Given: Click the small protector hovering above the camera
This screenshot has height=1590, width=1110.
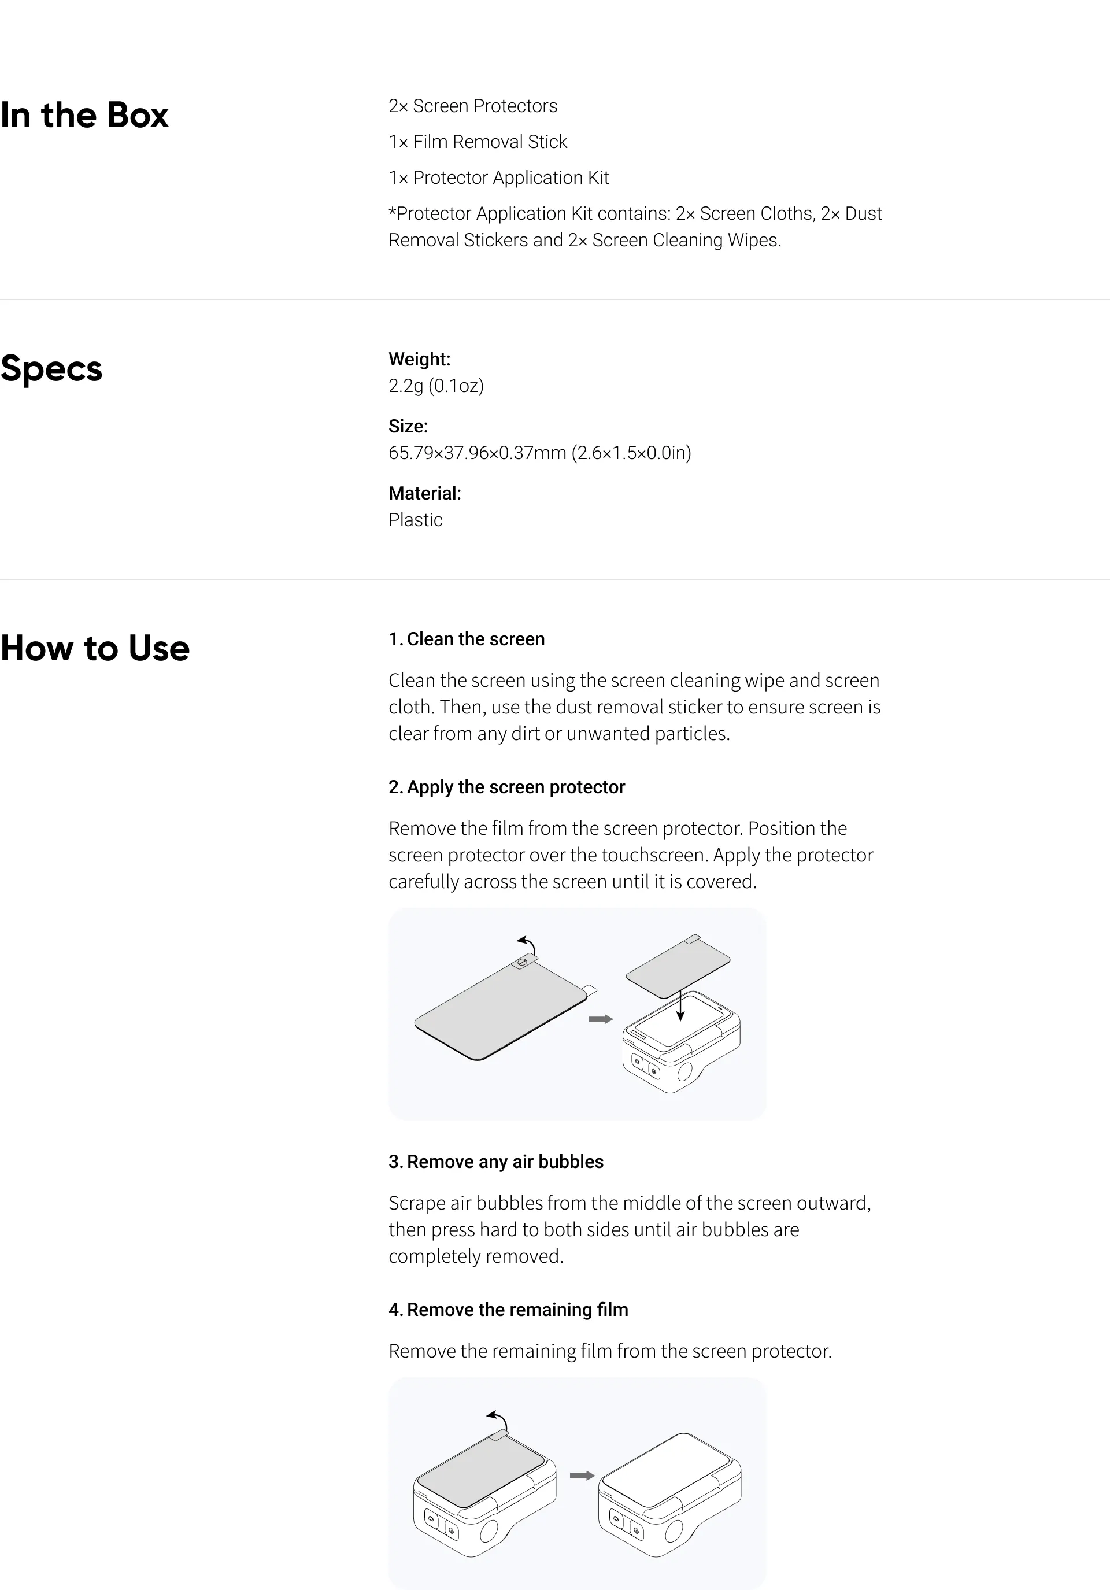Looking at the screenshot, I should point(678,967).
